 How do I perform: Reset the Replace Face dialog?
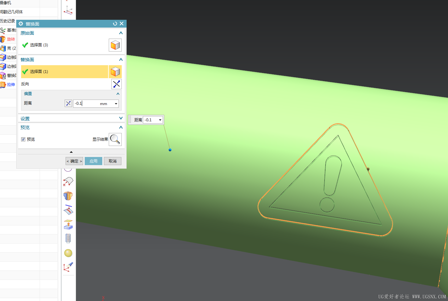tap(115, 24)
